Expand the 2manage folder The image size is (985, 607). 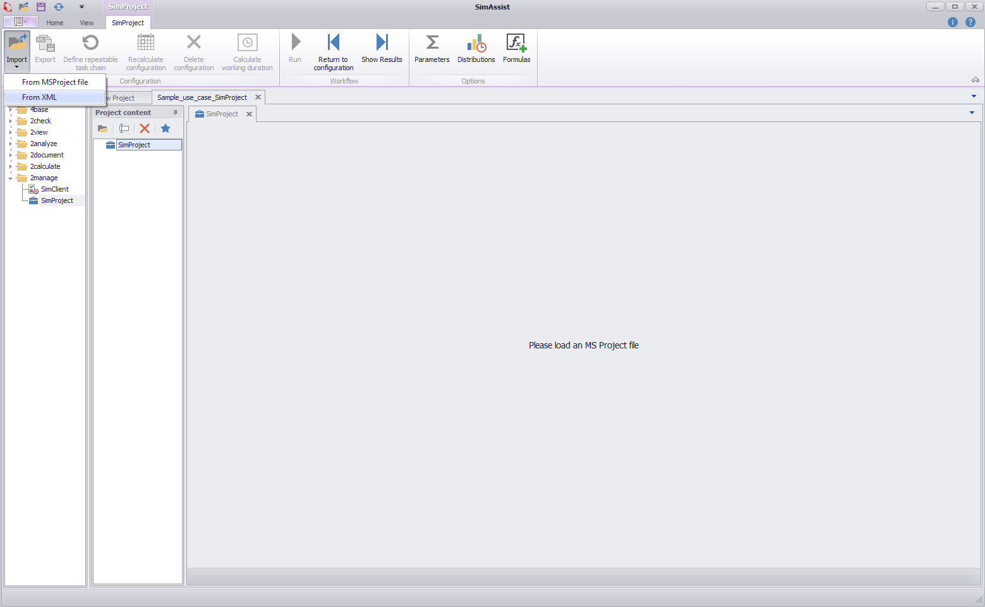10,178
